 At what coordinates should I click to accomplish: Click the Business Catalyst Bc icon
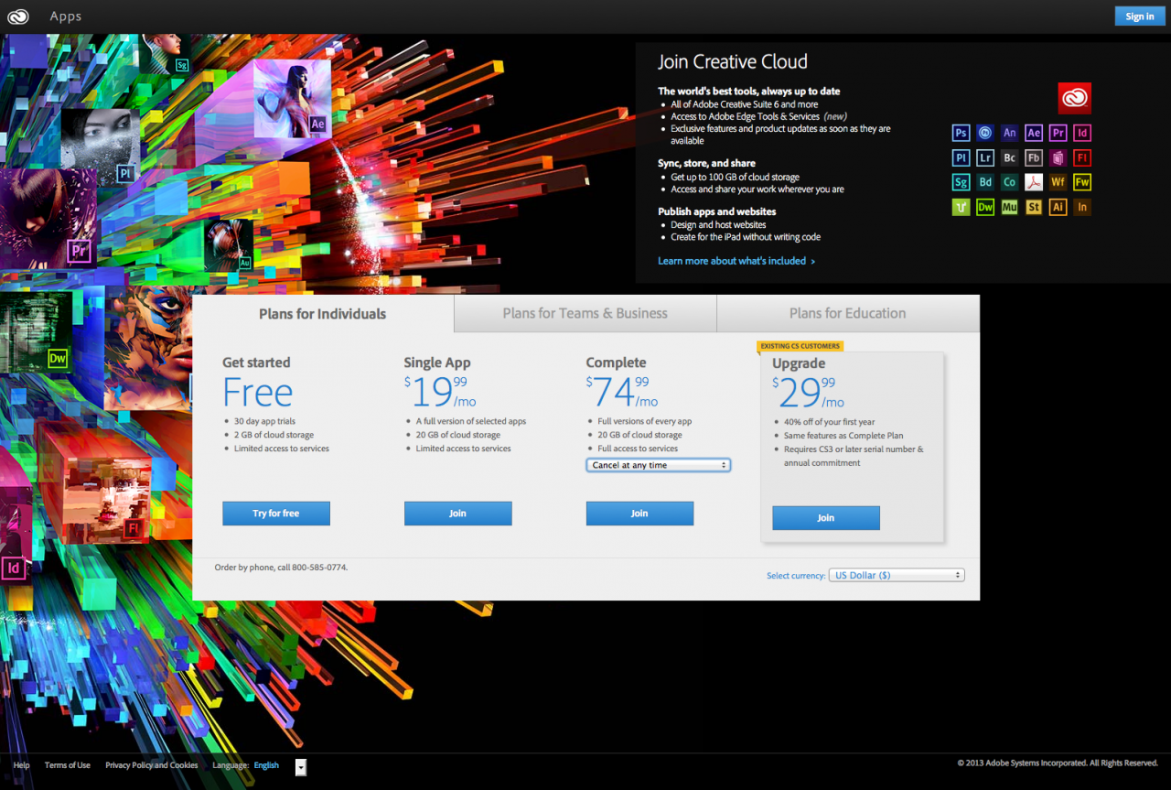(x=1009, y=157)
